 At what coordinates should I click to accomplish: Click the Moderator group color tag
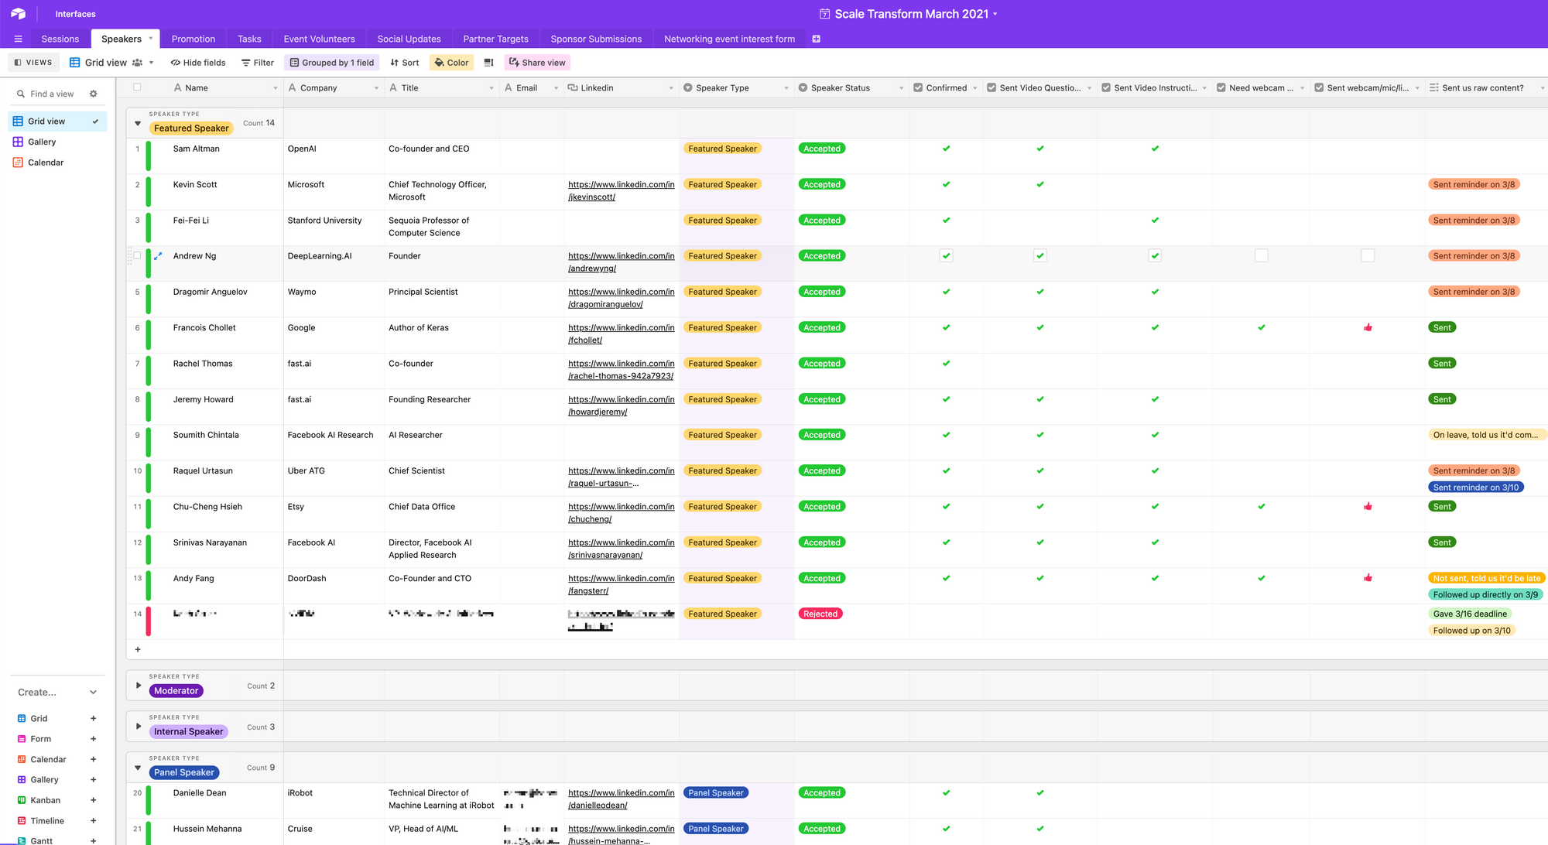[176, 691]
